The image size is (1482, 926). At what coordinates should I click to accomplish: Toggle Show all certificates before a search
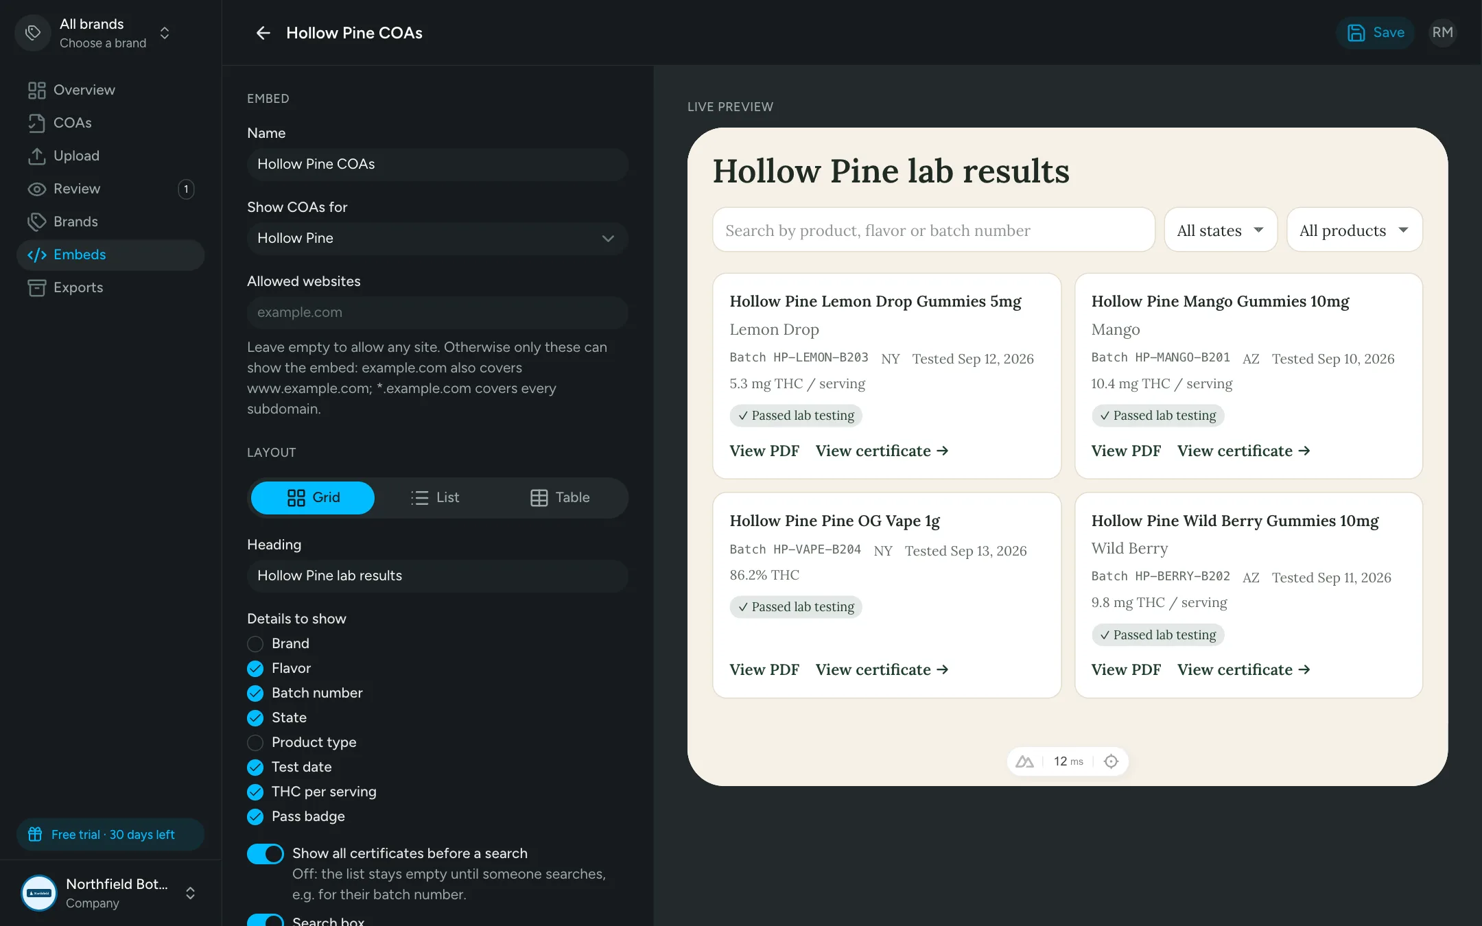[266, 854]
